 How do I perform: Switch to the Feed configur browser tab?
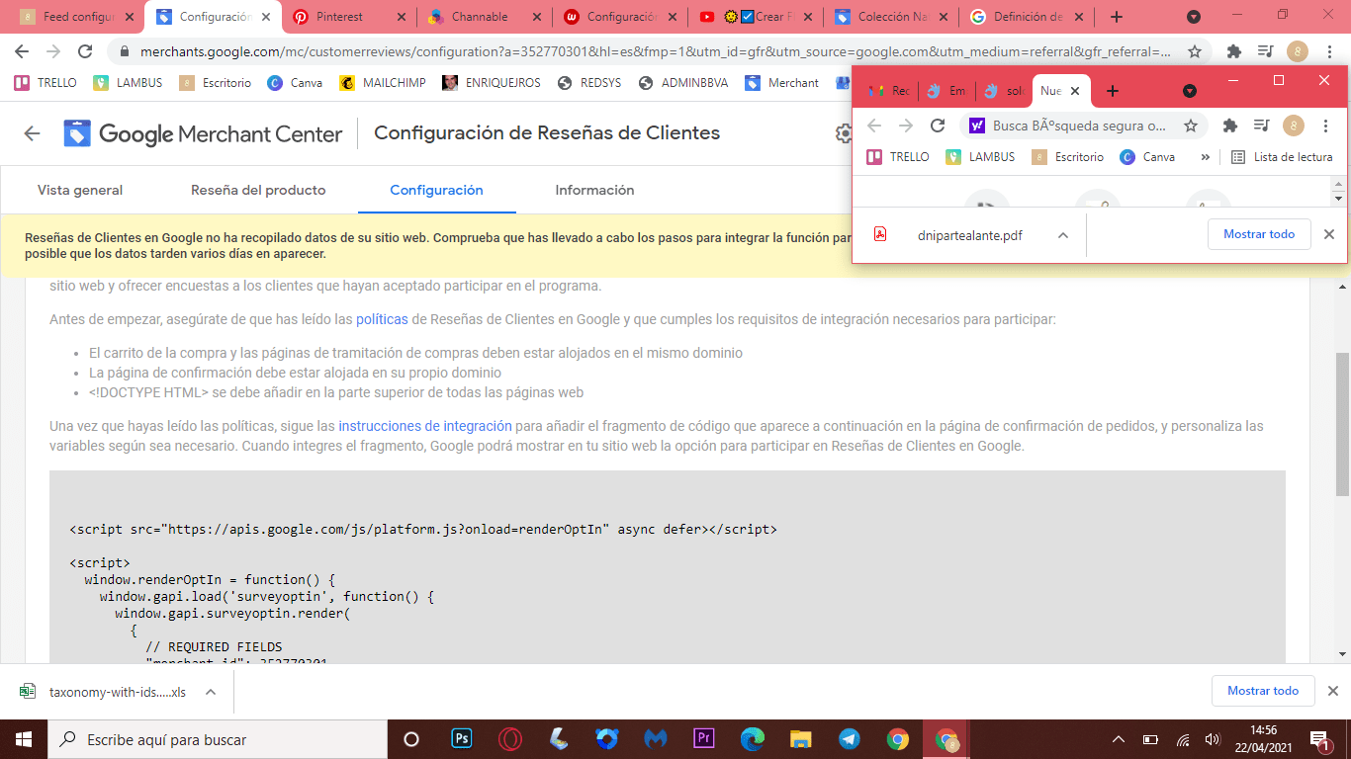[79, 17]
